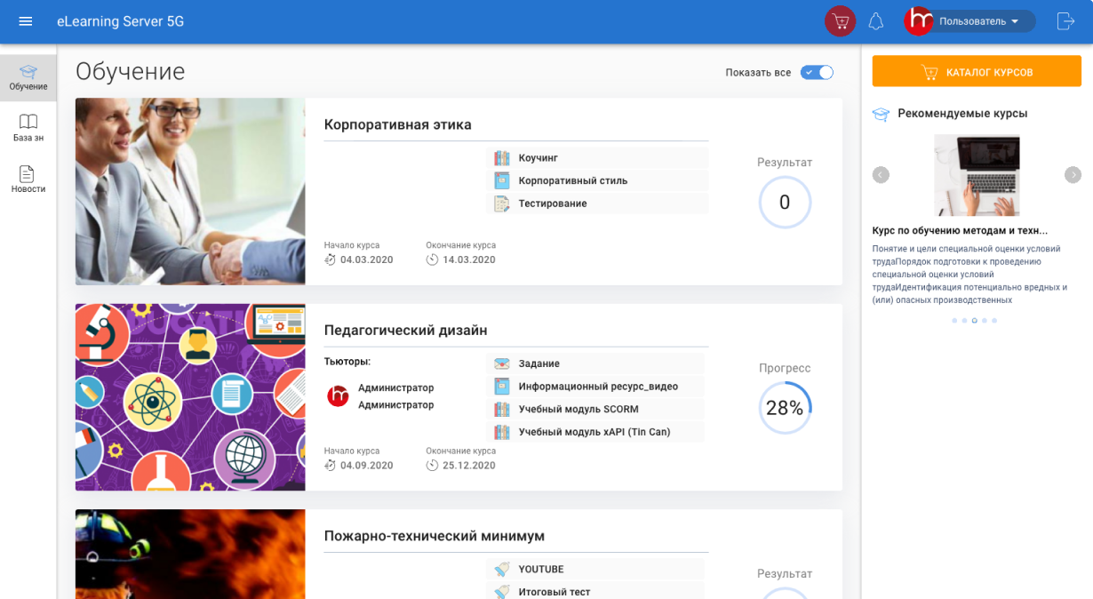1093x599 pixels.
Task: Open the Корпоративная этика course title
Action: tap(397, 125)
